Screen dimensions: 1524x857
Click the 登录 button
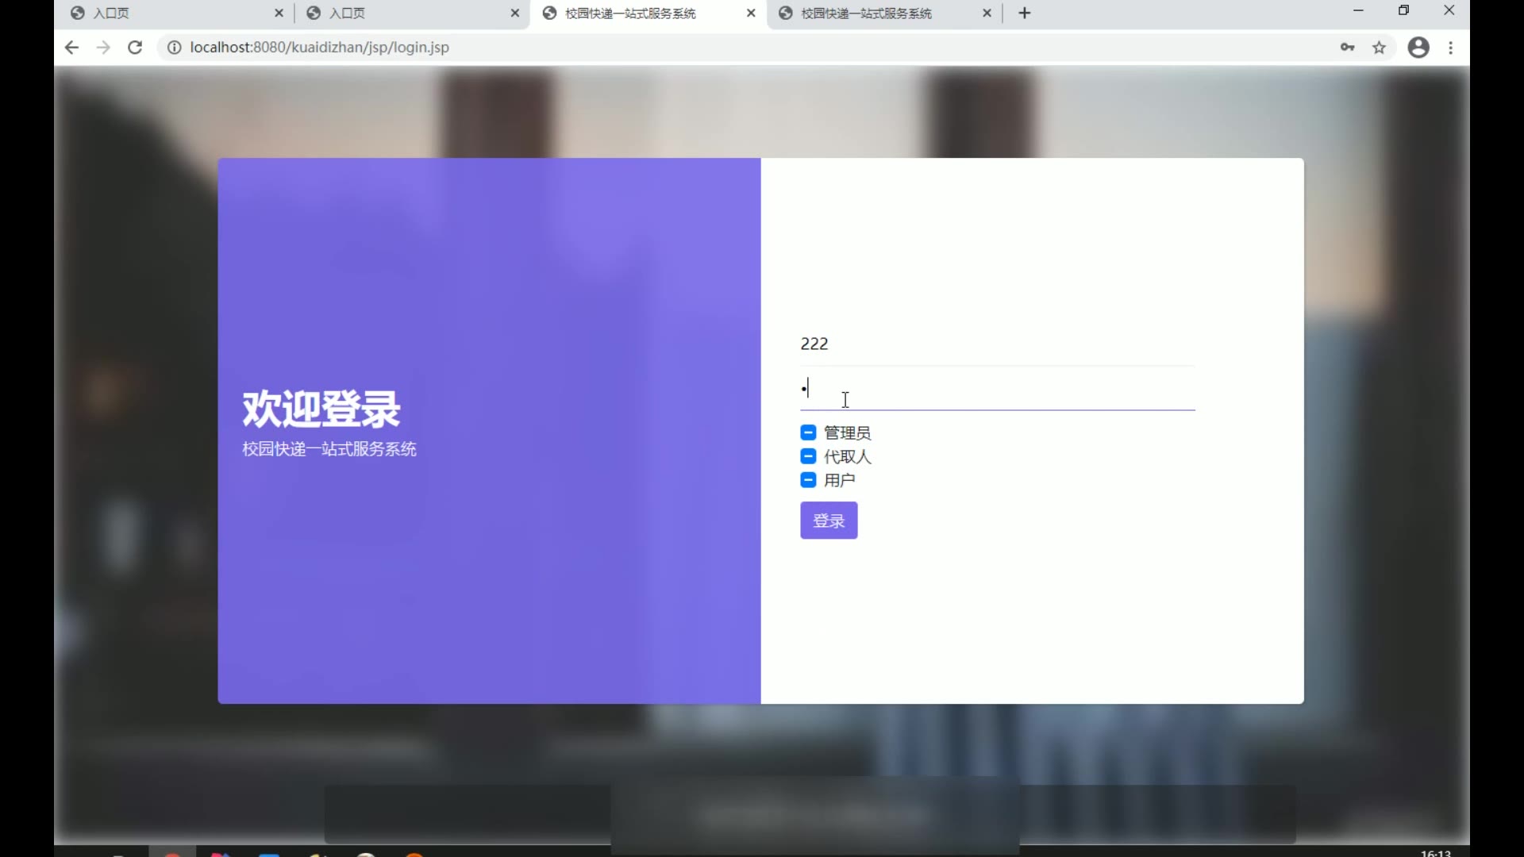(x=829, y=521)
